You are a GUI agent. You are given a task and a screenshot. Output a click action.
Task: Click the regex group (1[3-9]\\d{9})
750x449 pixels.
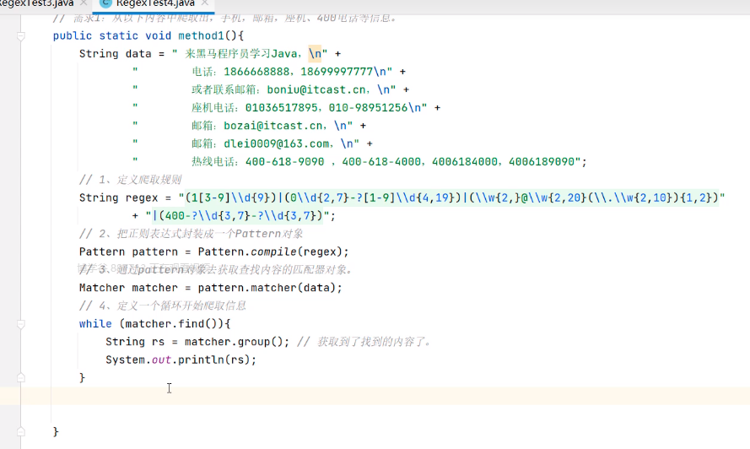click(230, 197)
